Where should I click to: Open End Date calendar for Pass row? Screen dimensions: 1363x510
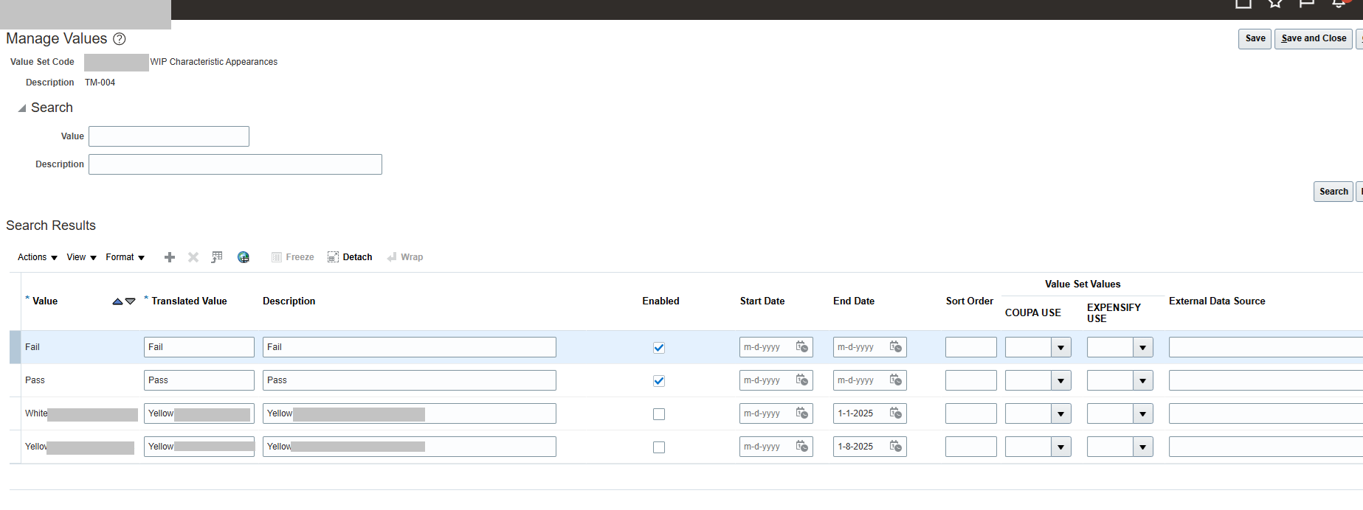click(x=896, y=380)
